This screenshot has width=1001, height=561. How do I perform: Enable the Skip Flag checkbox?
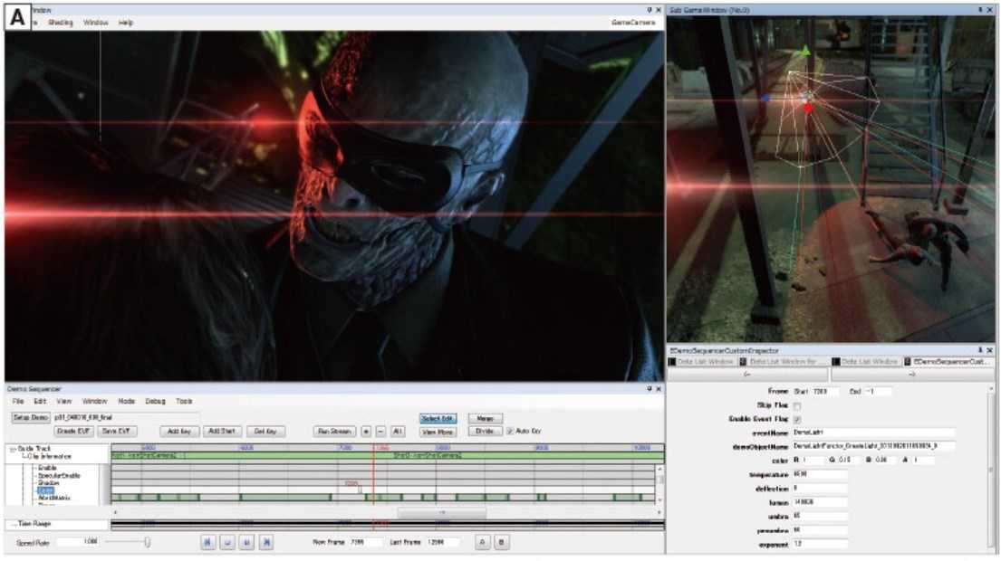[797, 405]
